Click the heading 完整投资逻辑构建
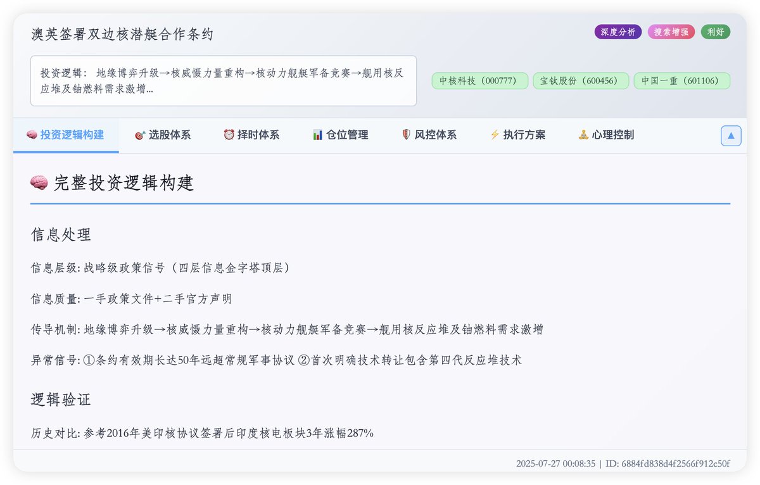This screenshot has height=485, width=760. coord(123,183)
